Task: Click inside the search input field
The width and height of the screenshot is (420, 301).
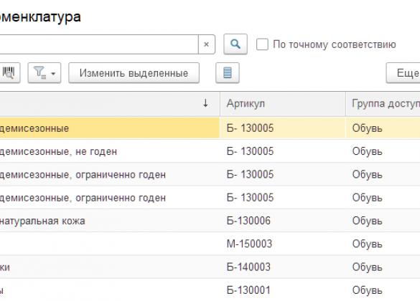Action: (98, 44)
